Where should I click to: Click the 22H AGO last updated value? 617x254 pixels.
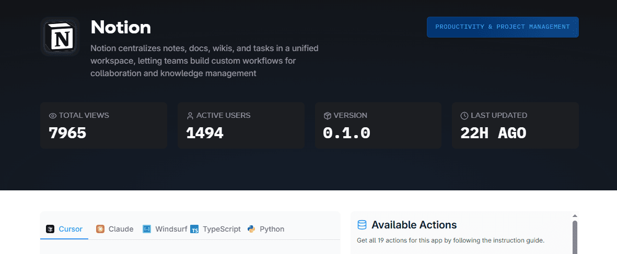click(493, 133)
